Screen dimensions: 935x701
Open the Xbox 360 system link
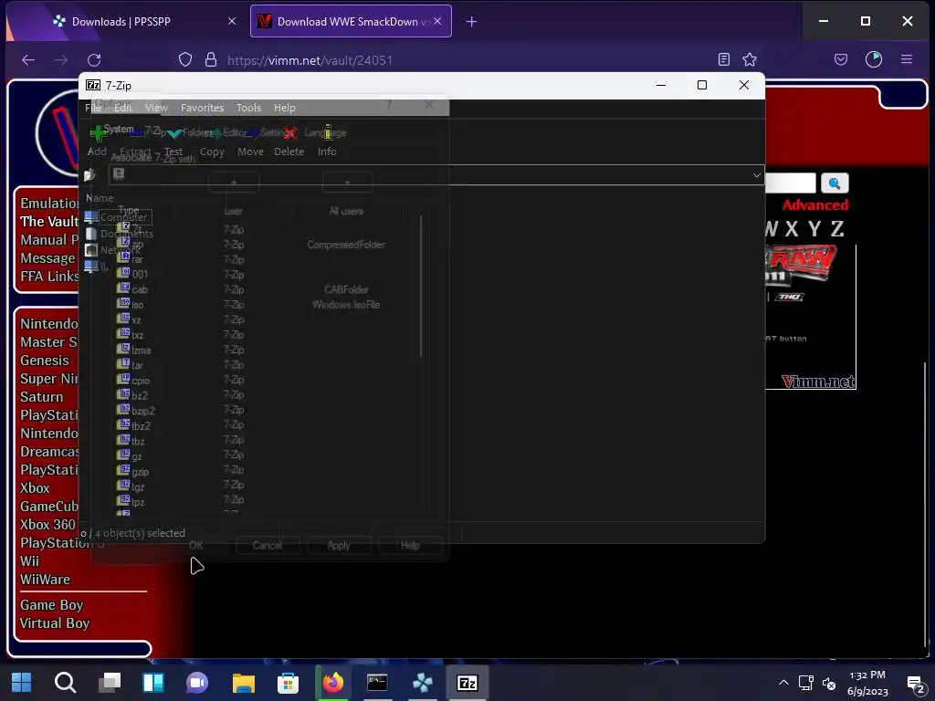(x=47, y=524)
